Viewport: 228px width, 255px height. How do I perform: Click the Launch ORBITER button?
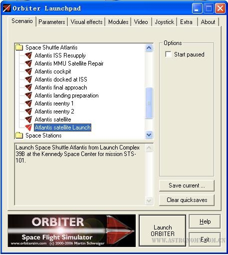point(163,230)
